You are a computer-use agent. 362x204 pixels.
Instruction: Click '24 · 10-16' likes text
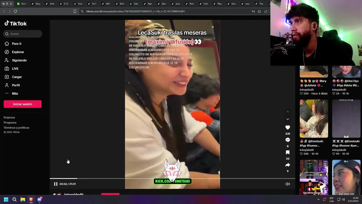341,93
